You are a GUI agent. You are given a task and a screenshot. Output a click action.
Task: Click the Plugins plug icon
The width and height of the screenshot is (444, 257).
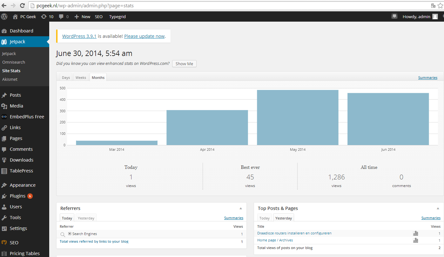click(x=4, y=196)
